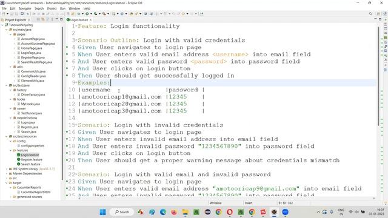Open the Navigate menu
388x218 pixels.
click(25, 8)
